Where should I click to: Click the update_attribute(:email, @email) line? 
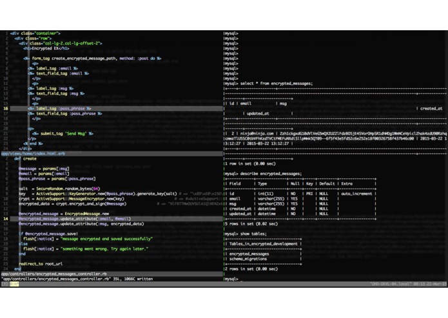coord(117,219)
